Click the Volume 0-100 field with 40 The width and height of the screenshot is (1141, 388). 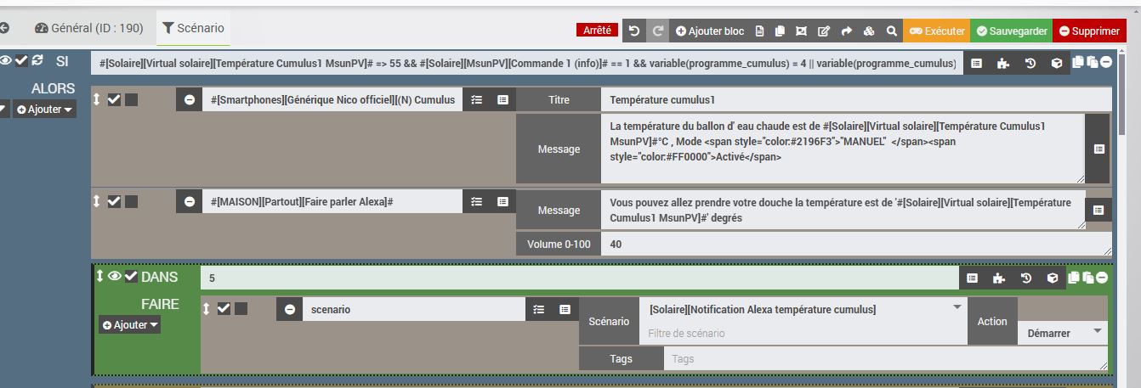click(x=856, y=245)
